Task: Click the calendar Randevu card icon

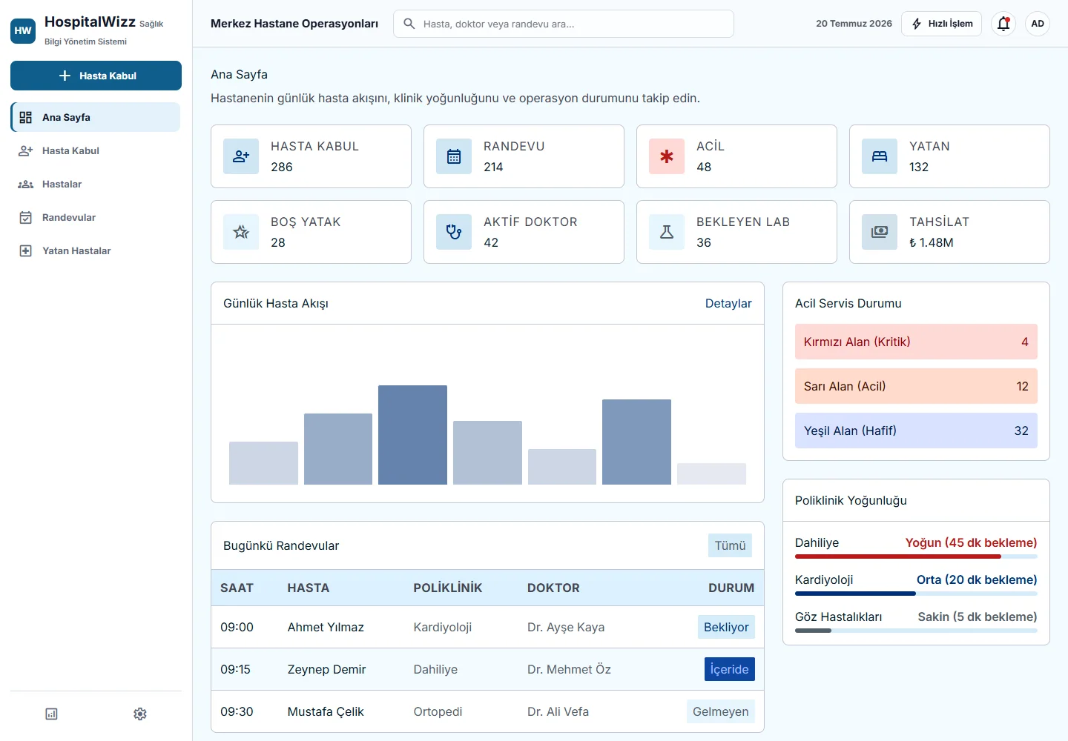Action: 454,156
